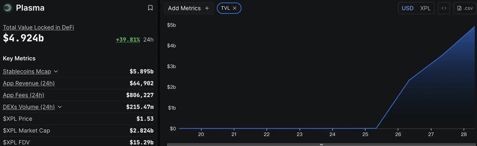The image size is (477, 146).
Task: Click the App Fees (24h) label
Action: 23,95
